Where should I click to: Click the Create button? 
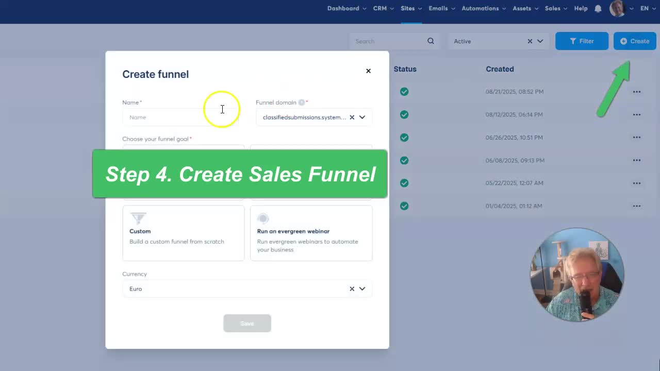click(634, 41)
